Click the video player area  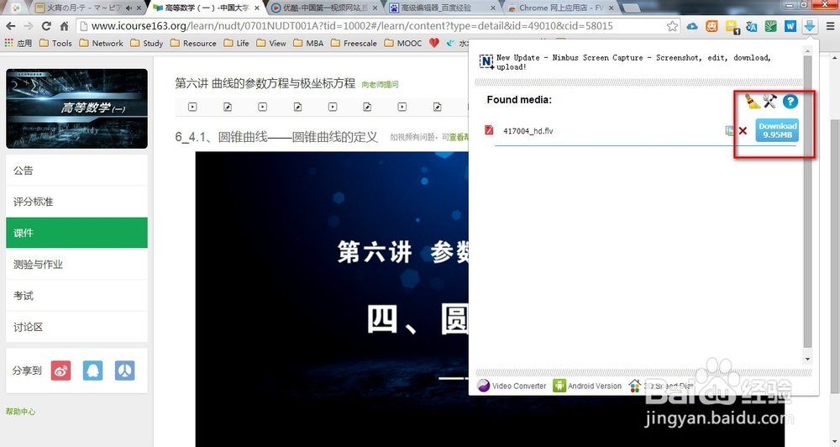coord(332,299)
